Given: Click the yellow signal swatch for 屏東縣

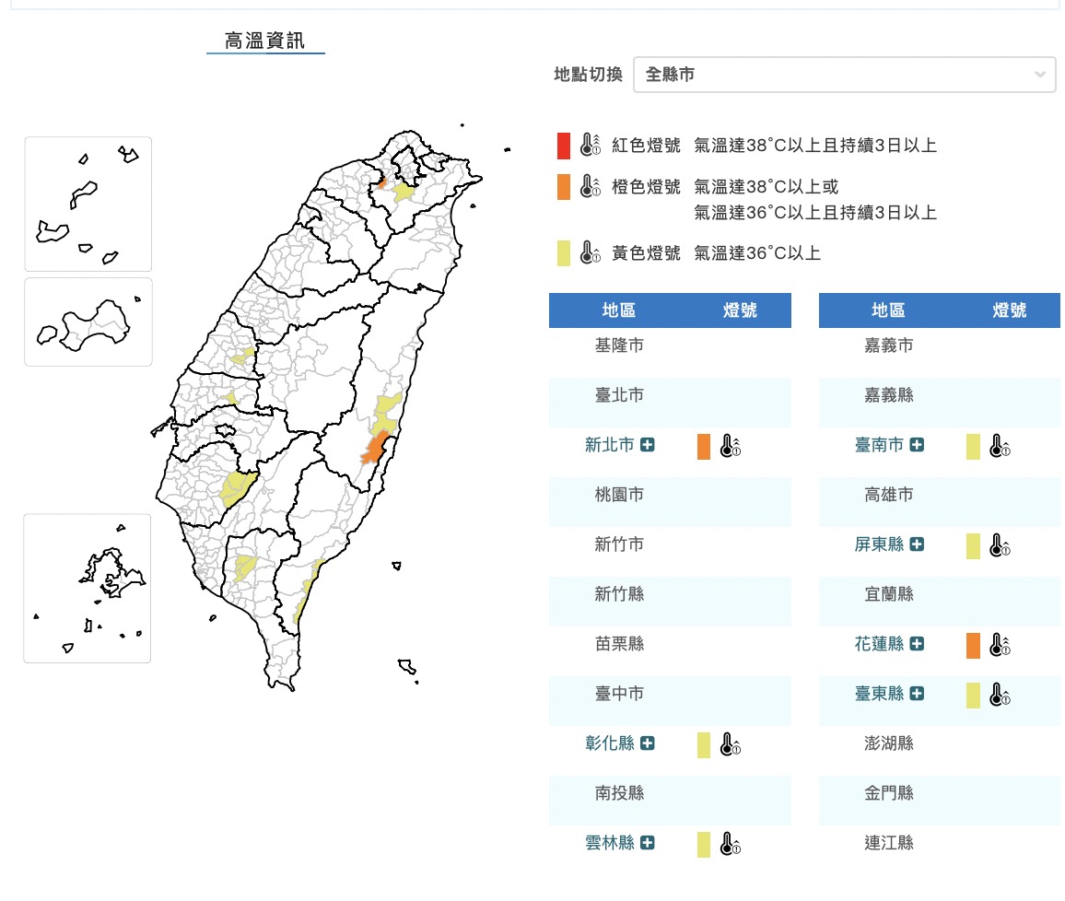Looking at the screenshot, I should [x=973, y=546].
